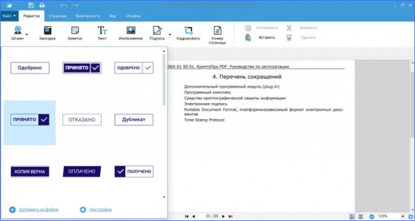Click the page number field showing 23

[205, 216]
